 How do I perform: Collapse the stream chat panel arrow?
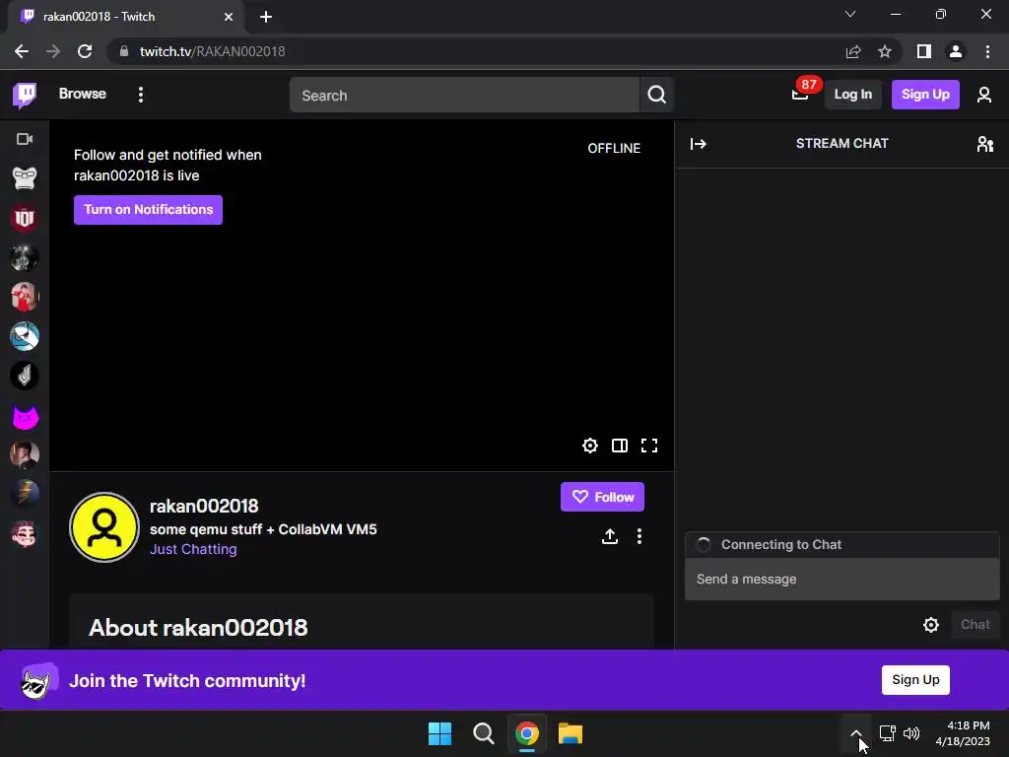[x=699, y=144]
